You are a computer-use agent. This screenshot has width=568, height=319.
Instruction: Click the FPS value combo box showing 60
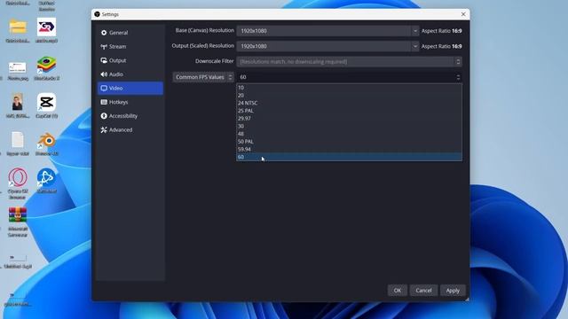pos(349,77)
